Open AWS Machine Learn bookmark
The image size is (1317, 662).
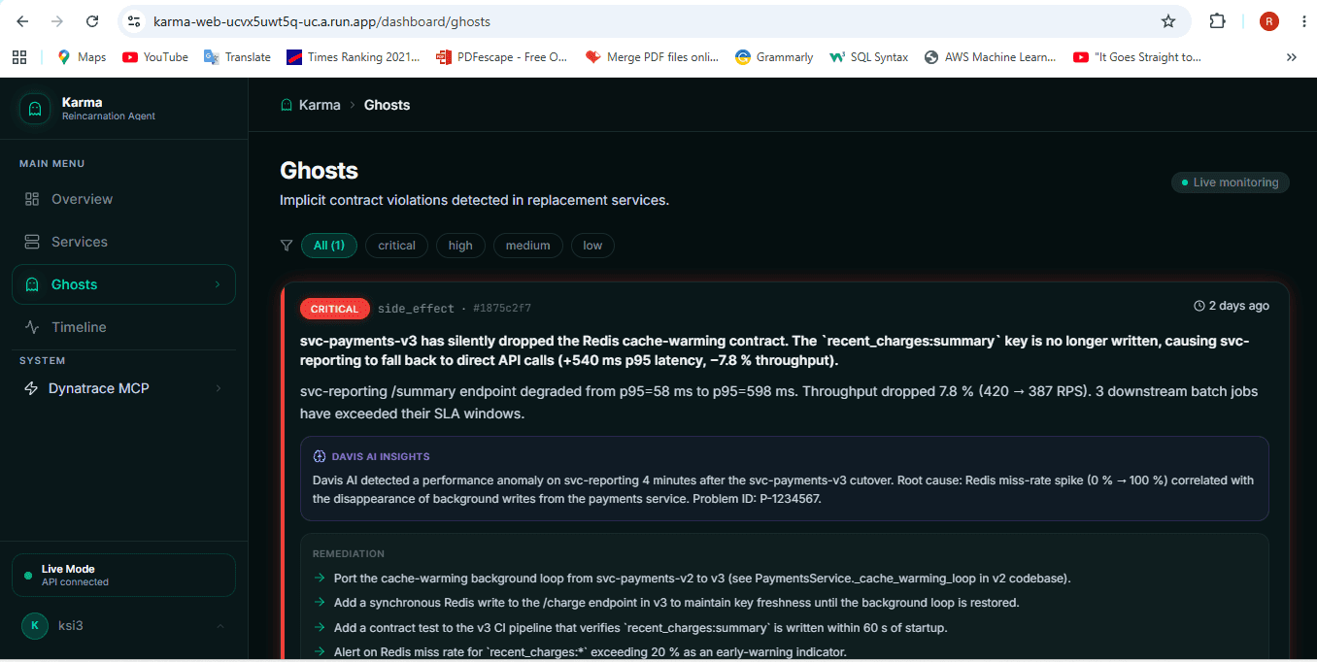pos(991,57)
